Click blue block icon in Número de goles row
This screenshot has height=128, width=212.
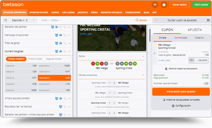pos(61,51)
